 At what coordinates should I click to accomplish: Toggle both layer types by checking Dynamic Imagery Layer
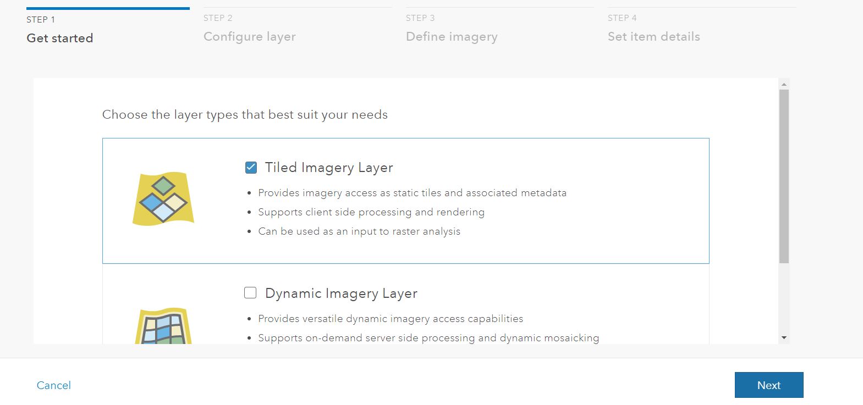coord(250,293)
